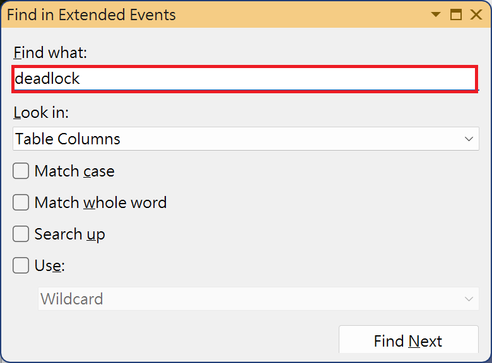
Task: Enable the Match case checkbox
Action: [21, 171]
